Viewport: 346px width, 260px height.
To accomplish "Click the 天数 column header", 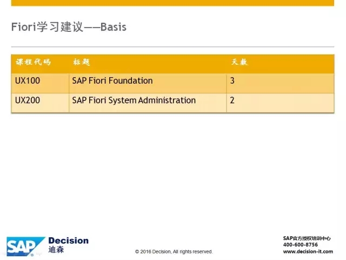I will click(239, 62).
